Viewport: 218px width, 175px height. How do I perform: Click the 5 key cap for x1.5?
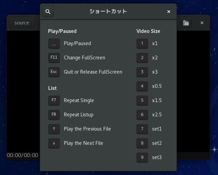click(x=142, y=101)
